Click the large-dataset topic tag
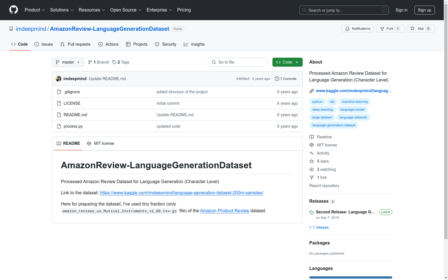 click(x=322, y=117)
